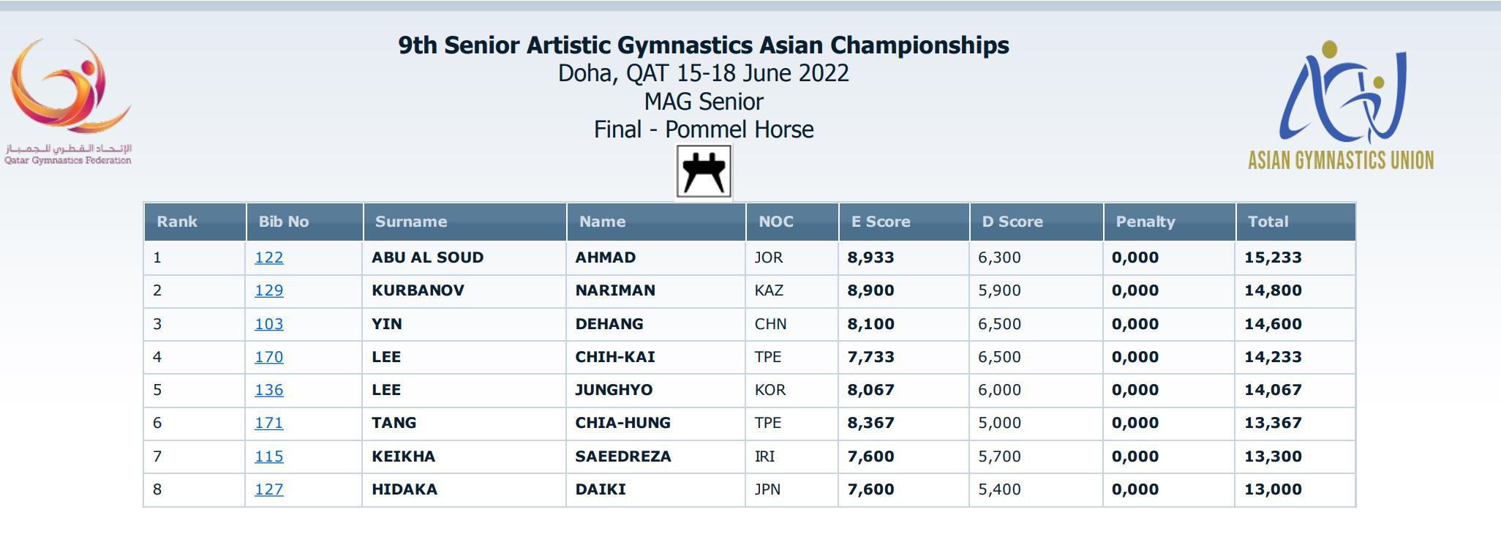
Task: Click the Final - Pommel Horse heading
Action: tap(703, 129)
